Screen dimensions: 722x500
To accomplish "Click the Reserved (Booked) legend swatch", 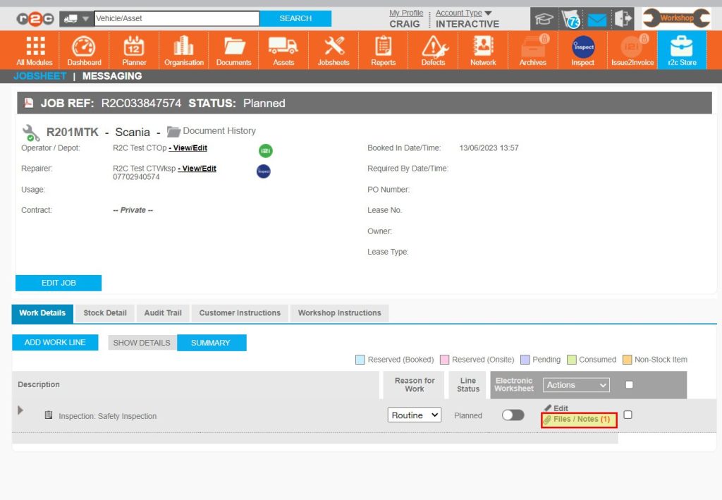I will coord(360,360).
